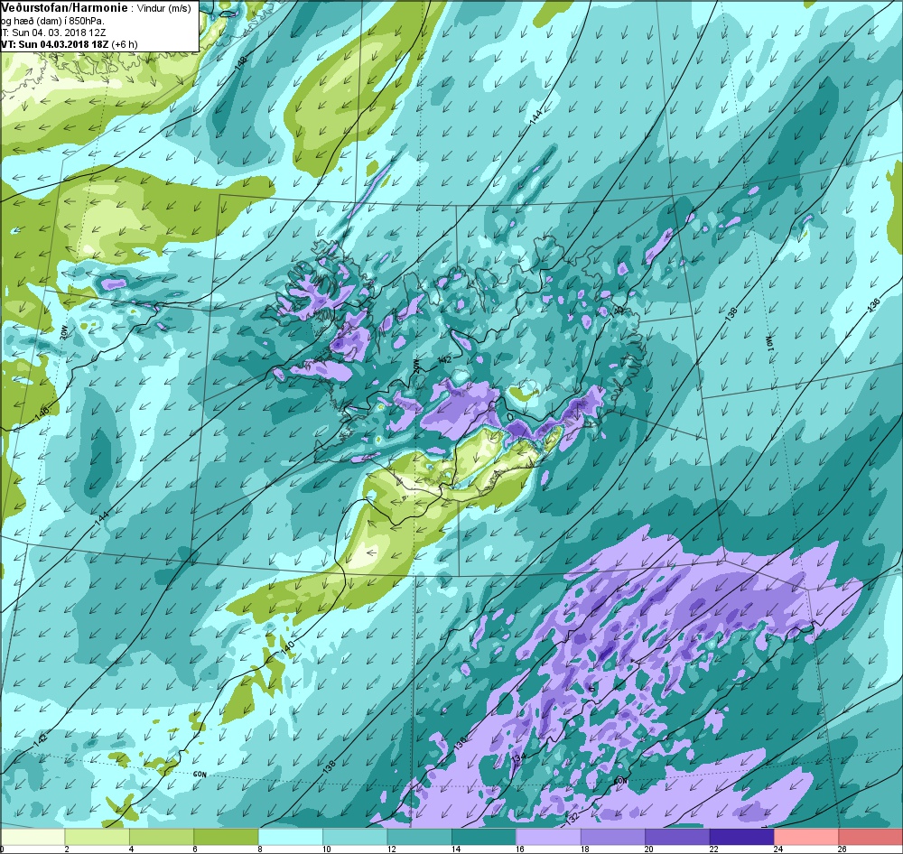The height and width of the screenshot is (854, 903).
Task: Select the '140' contour label south of green band
Action: coord(287,648)
